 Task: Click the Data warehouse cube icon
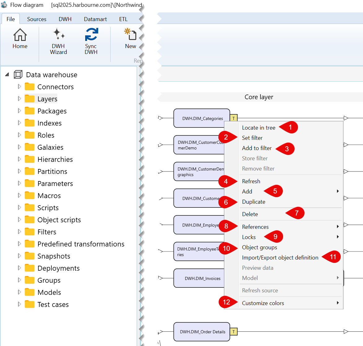(x=18, y=75)
